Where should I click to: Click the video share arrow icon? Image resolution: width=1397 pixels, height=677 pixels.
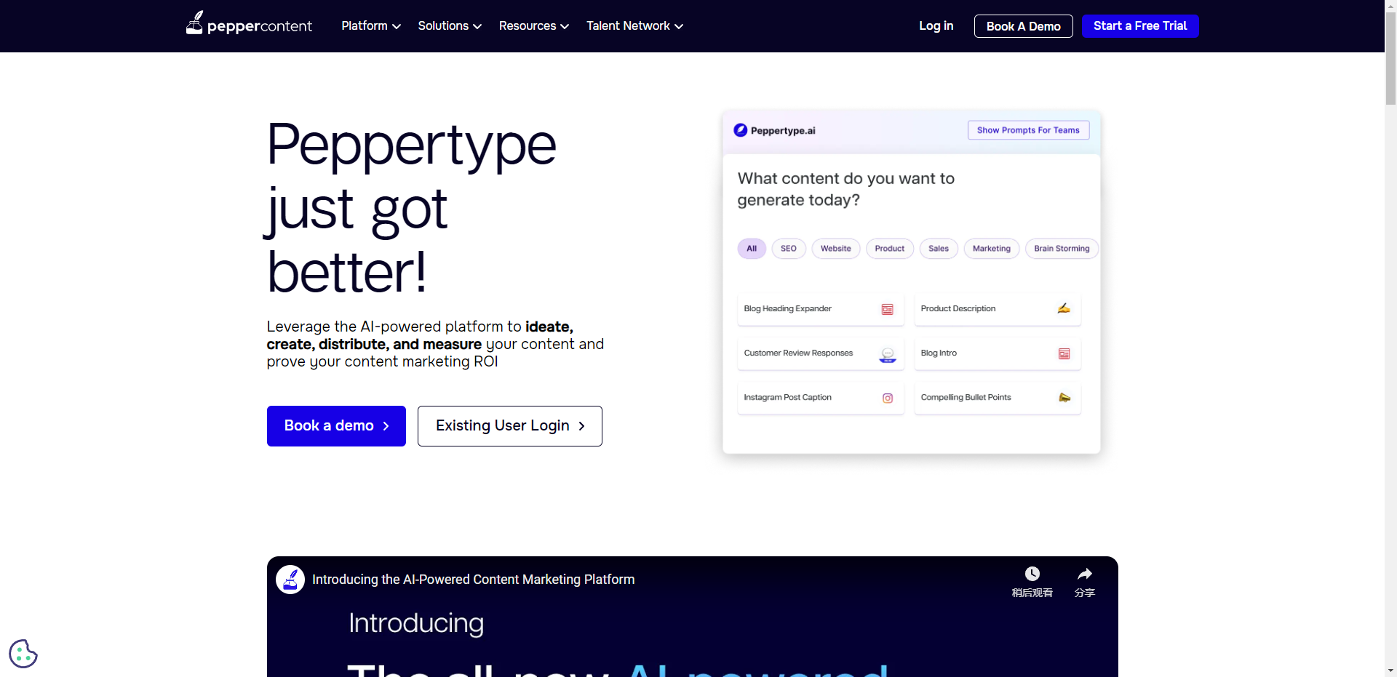click(x=1085, y=574)
